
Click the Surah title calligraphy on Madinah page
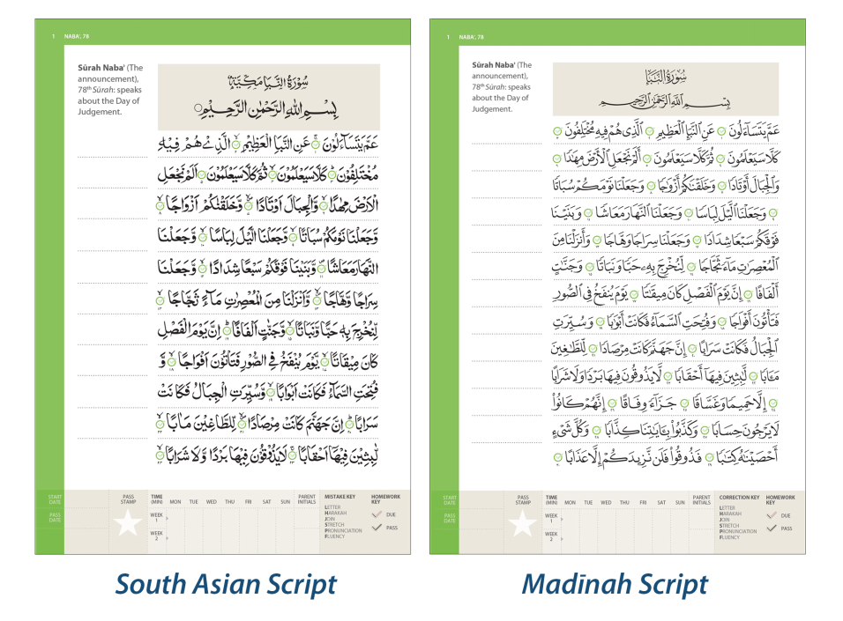666,77
